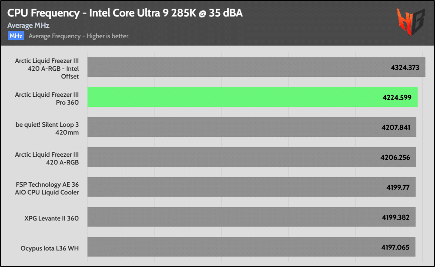Click the 4197.065 value on the bottom bar
Image resolution: width=435 pixels, height=267 pixels.
coord(395,247)
